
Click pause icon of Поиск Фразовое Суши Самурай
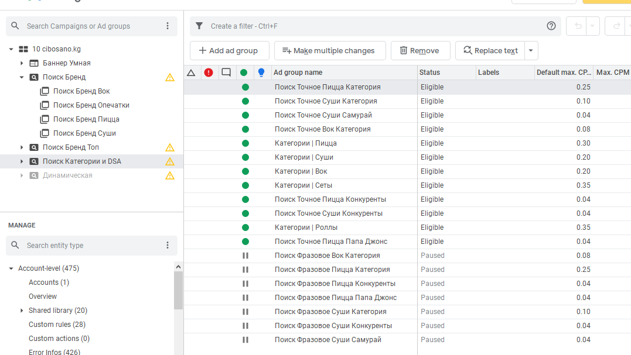click(245, 340)
